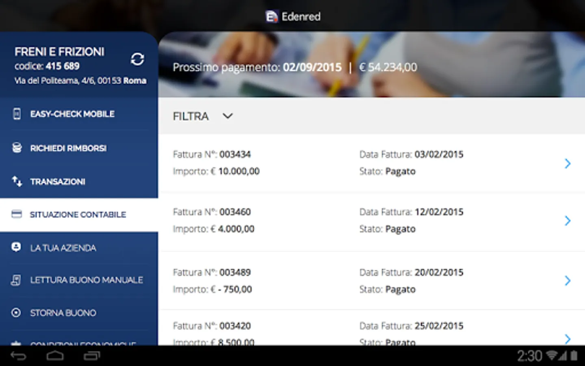Click Data Fattura 20/02/2015
Screen dimensions: 585x366
[411, 272]
